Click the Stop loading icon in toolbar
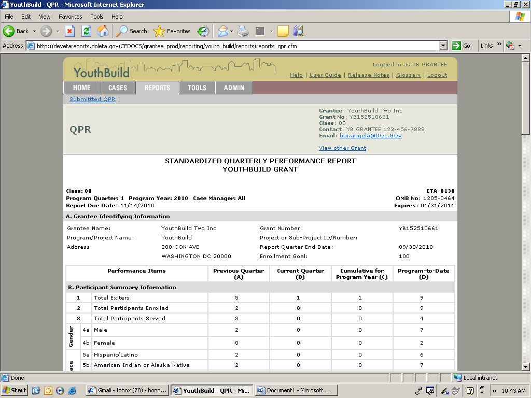The height and width of the screenshot is (398, 531). pyautogui.click(x=69, y=31)
